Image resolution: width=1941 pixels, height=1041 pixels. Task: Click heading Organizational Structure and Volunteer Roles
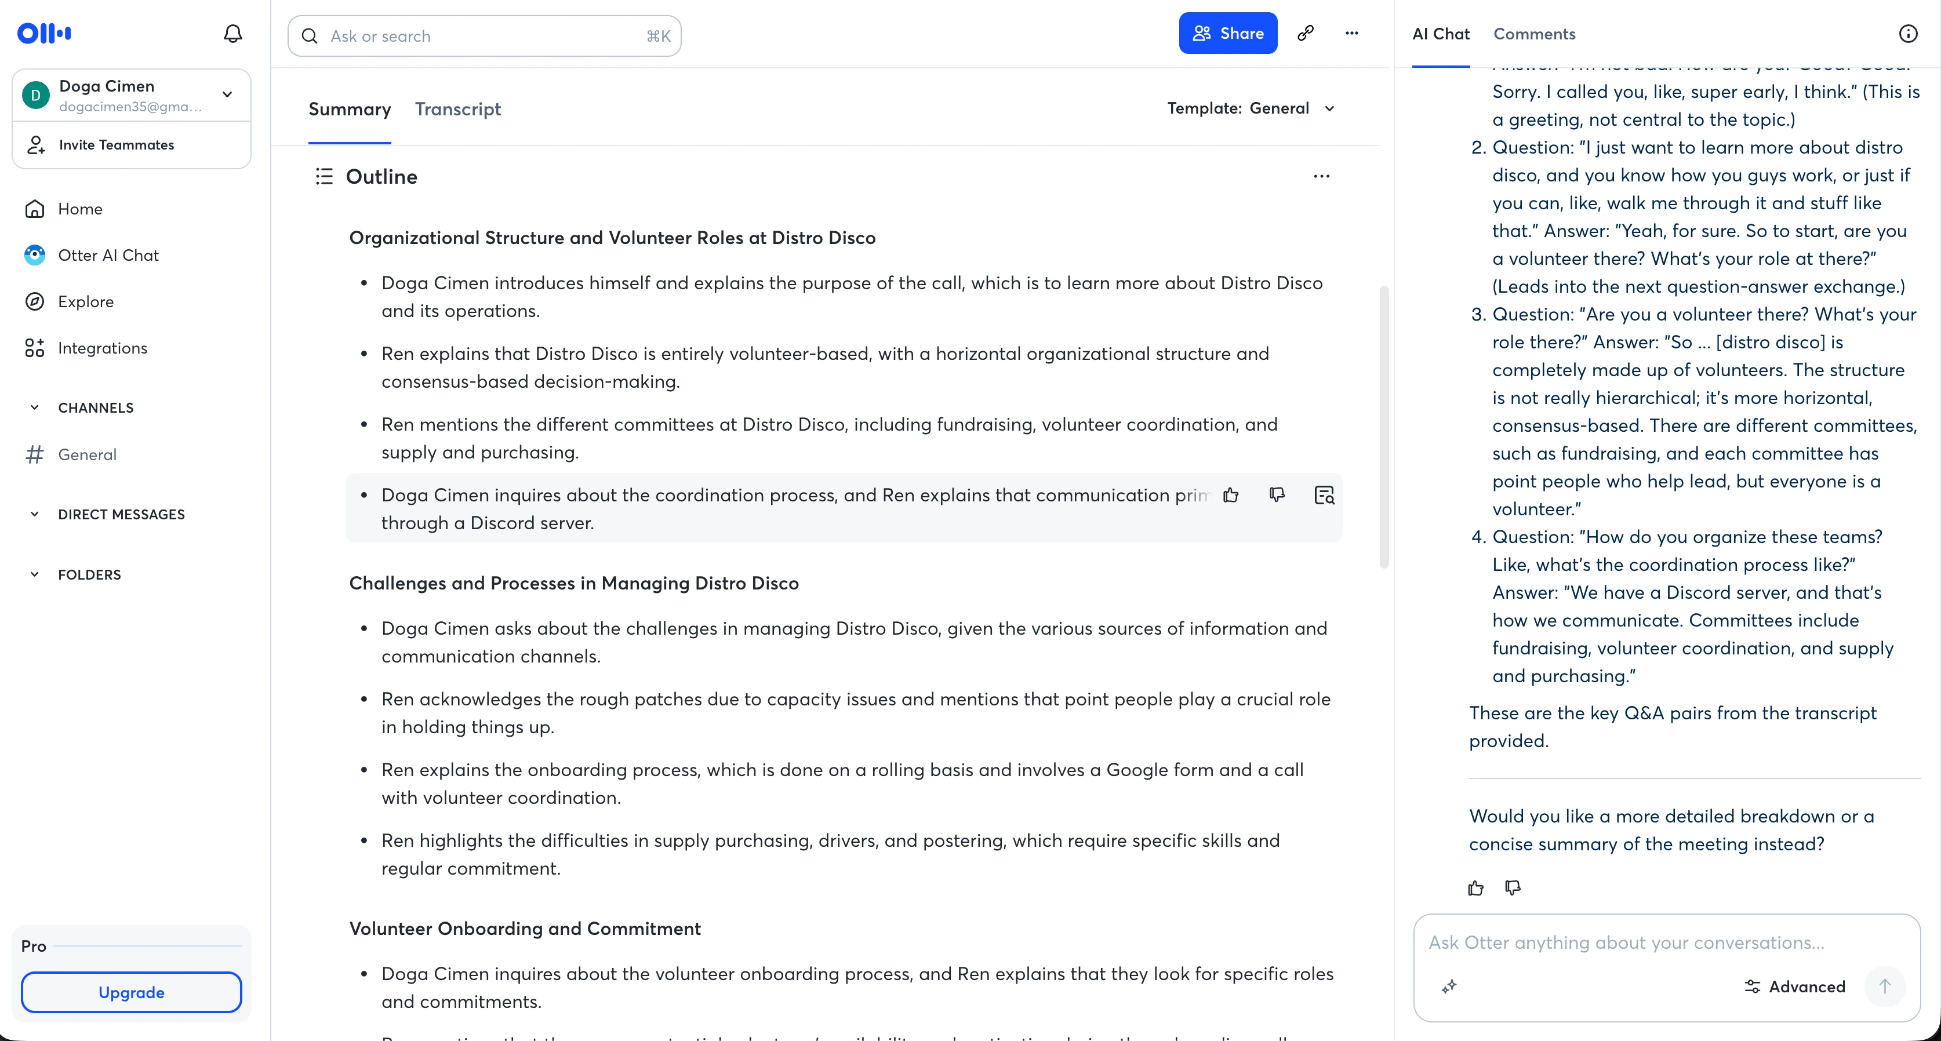coord(612,238)
